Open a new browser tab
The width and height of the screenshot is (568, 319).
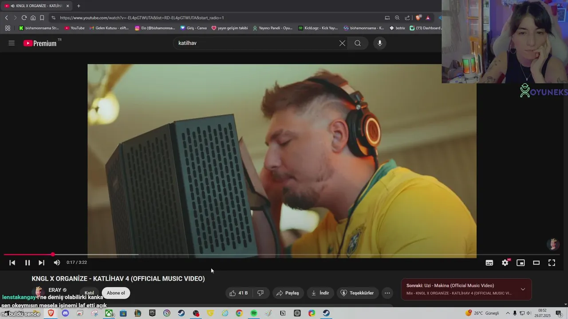pos(79,6)
